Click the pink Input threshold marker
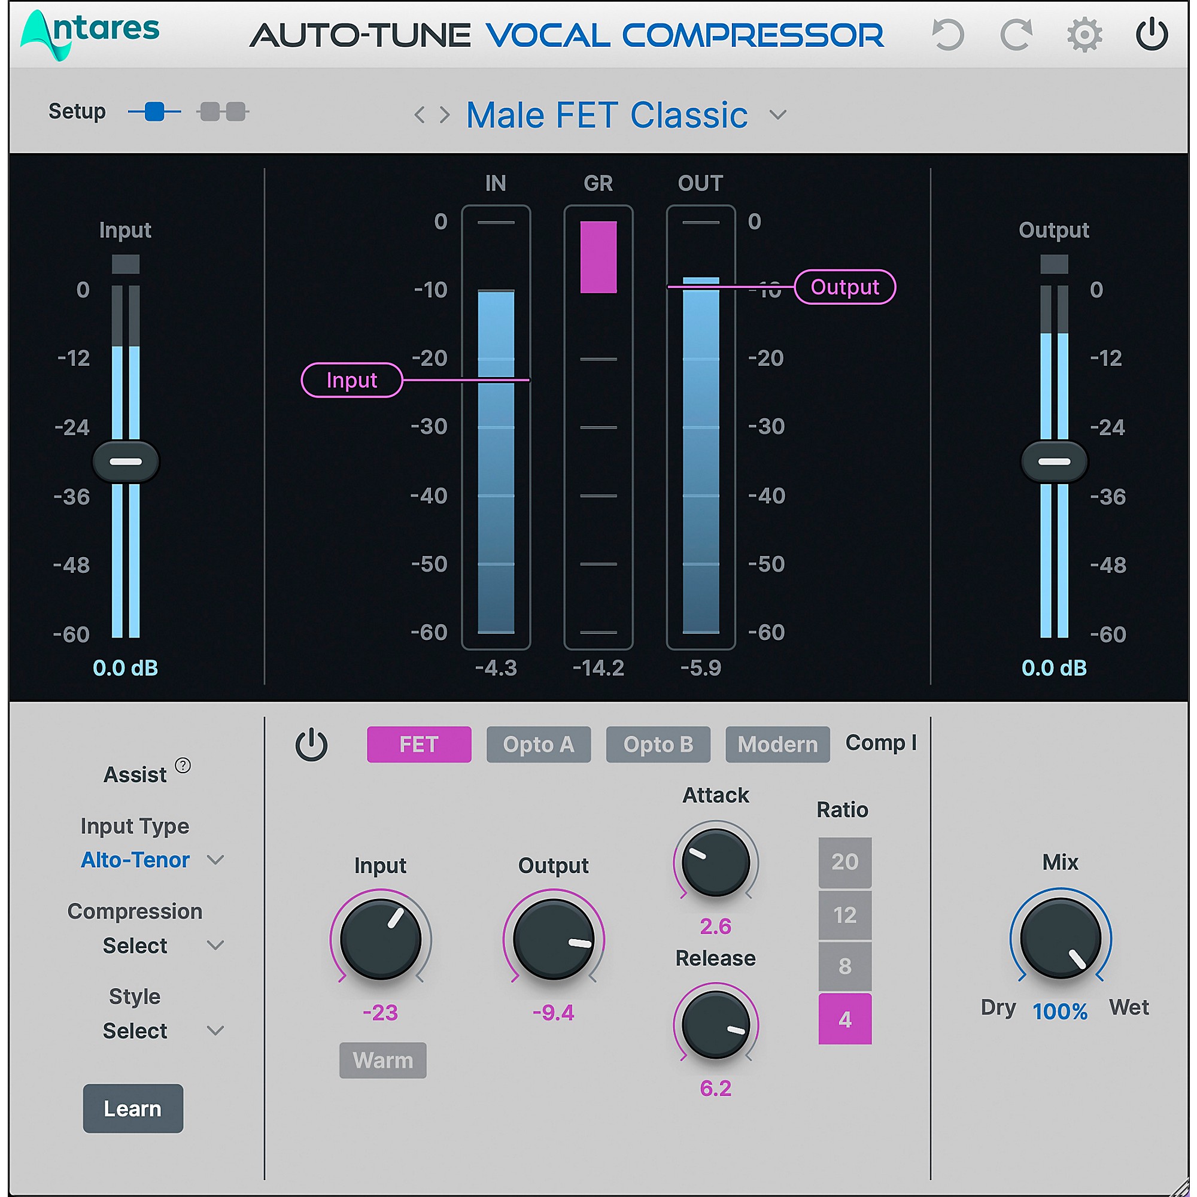 [352, 380]
